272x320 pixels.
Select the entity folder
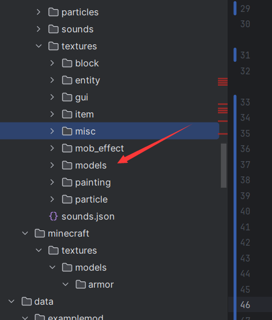(109, 80)
